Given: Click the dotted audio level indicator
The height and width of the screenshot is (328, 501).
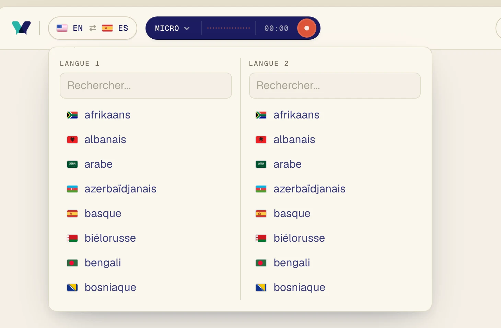Looking at the screenshot, I should tap(229, 28).
